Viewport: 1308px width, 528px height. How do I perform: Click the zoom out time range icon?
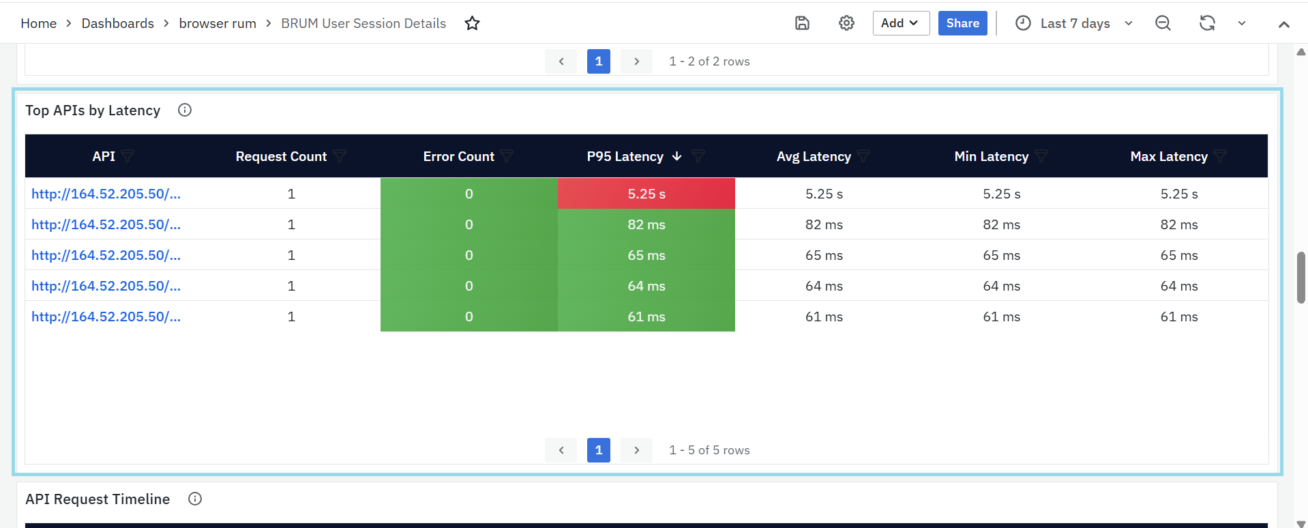click(1163, 23)
